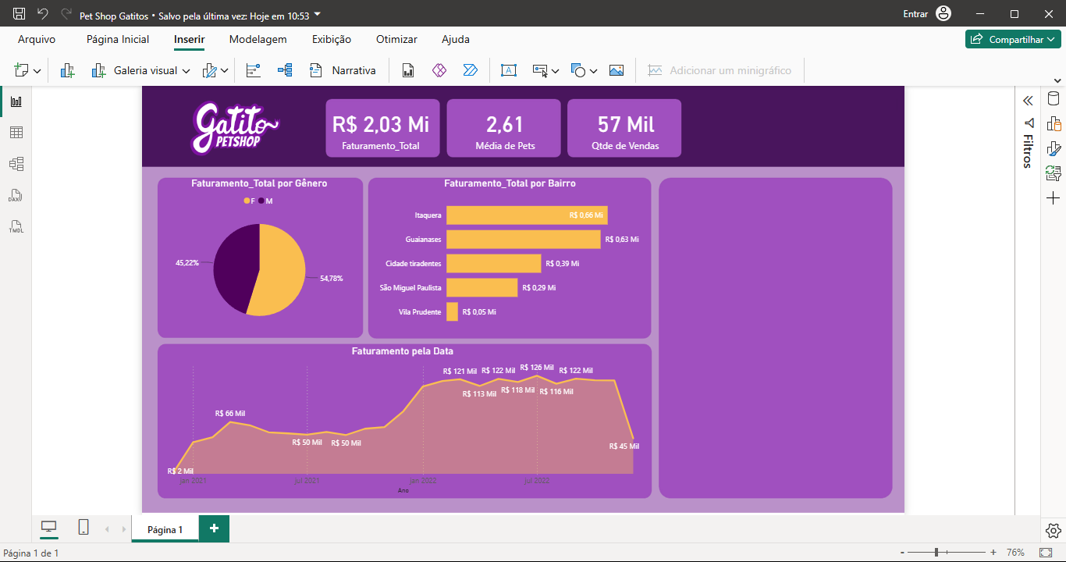Open the Shapes dropdown arrow
Image resolution: width=1066 pixels, height=562 pixels.
593,71
